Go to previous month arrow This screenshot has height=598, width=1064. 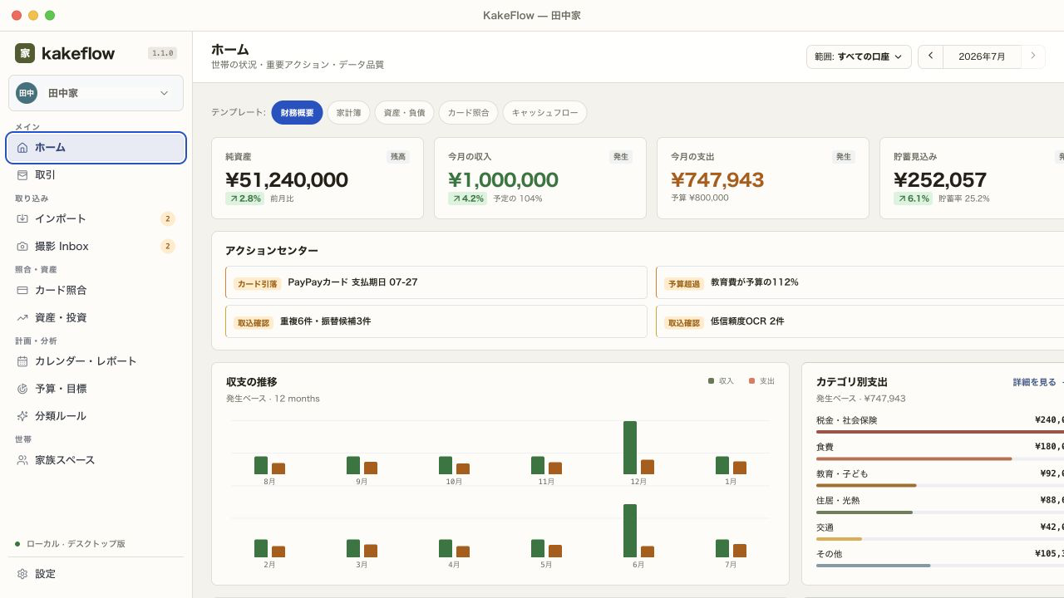click(x=931, y=56)
